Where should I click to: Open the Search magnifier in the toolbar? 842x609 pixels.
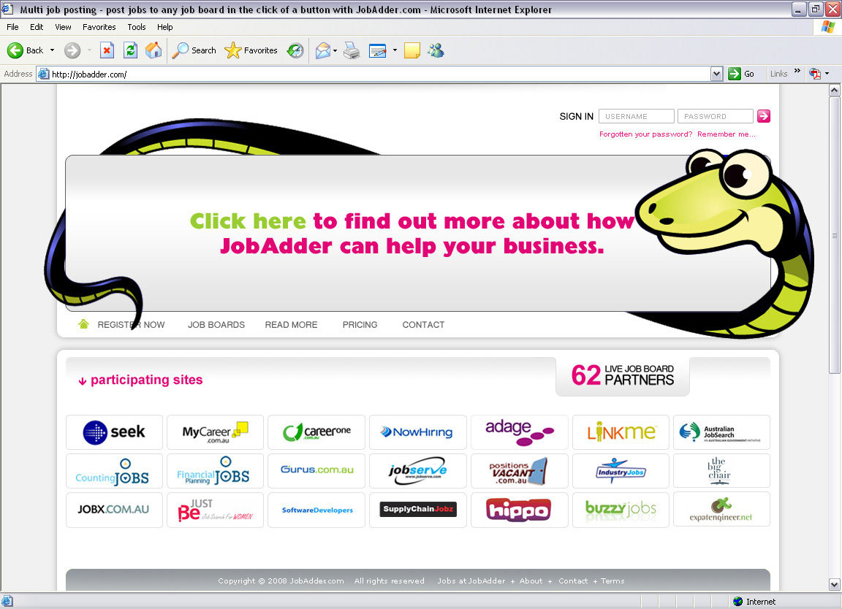[180, 50]
